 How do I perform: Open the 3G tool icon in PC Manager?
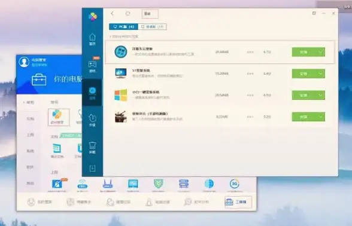[235, 184]
